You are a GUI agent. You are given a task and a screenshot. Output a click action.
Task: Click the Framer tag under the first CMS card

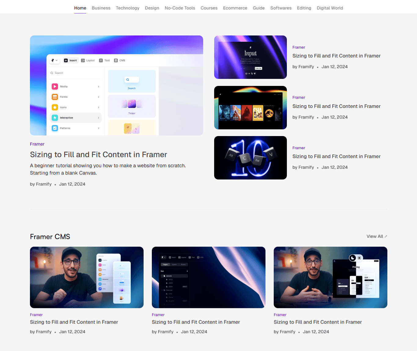36,315
